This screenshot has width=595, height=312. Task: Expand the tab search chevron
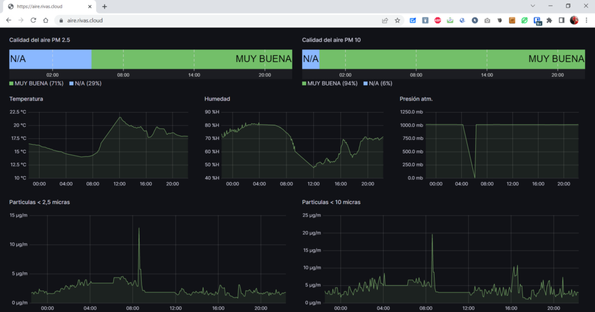pos(533,6)
